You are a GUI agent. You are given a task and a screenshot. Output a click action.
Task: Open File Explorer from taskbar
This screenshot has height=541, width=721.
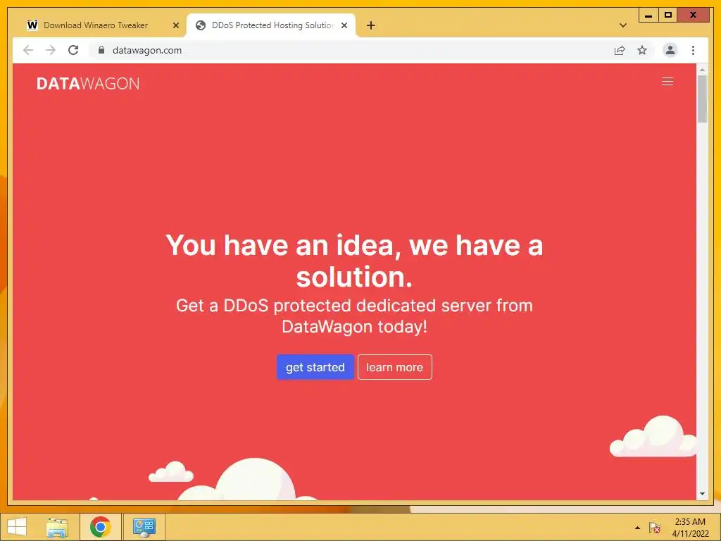tap(56, 527)
